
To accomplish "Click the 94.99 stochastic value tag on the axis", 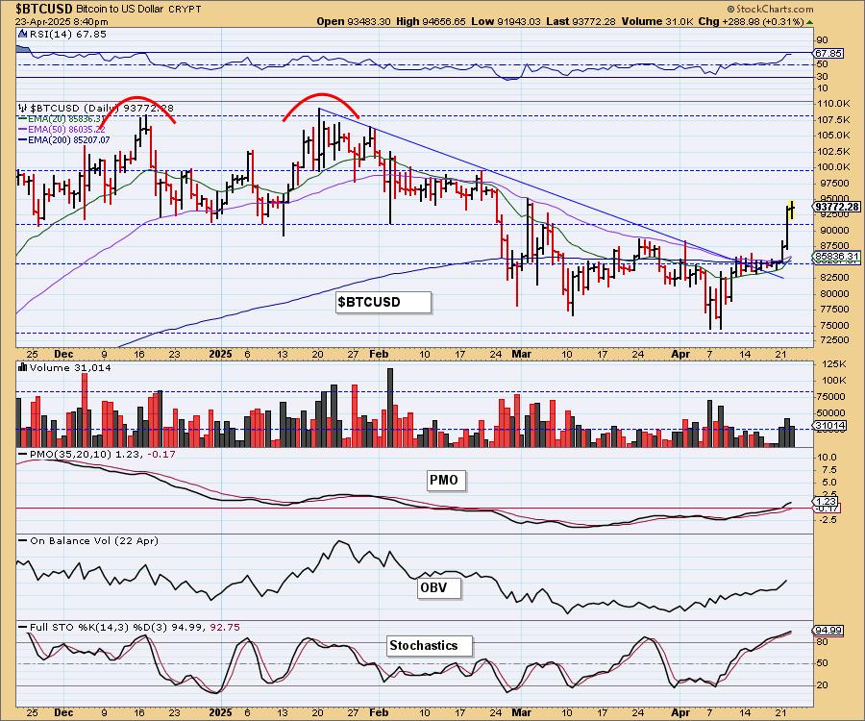I will pyautogui.click(x=828, y=631).
